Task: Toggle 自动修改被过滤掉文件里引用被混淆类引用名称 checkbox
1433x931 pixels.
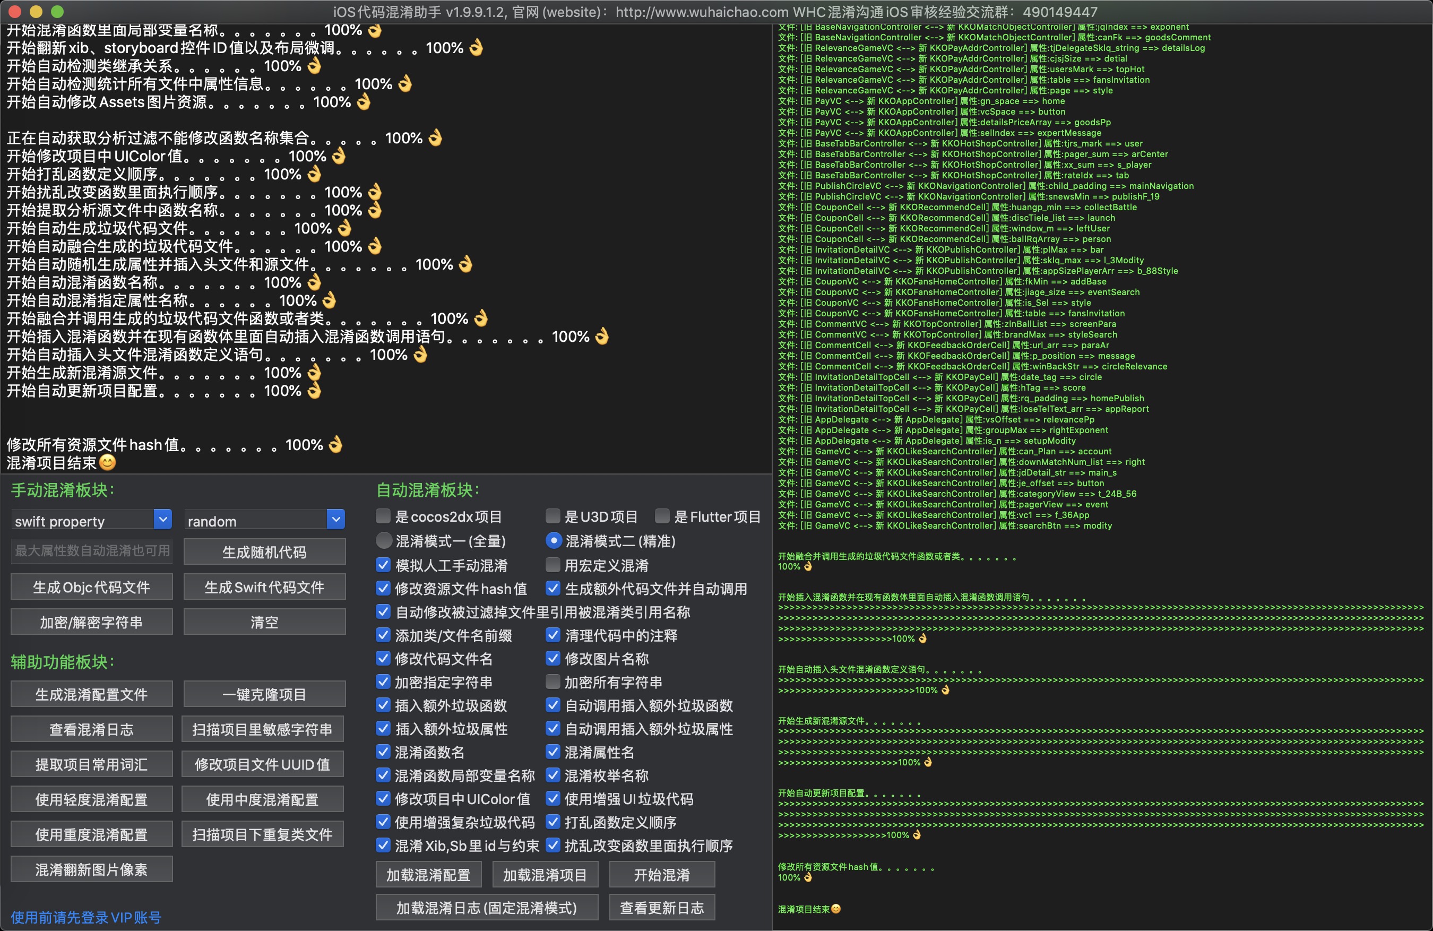Action: pos(383,612)
